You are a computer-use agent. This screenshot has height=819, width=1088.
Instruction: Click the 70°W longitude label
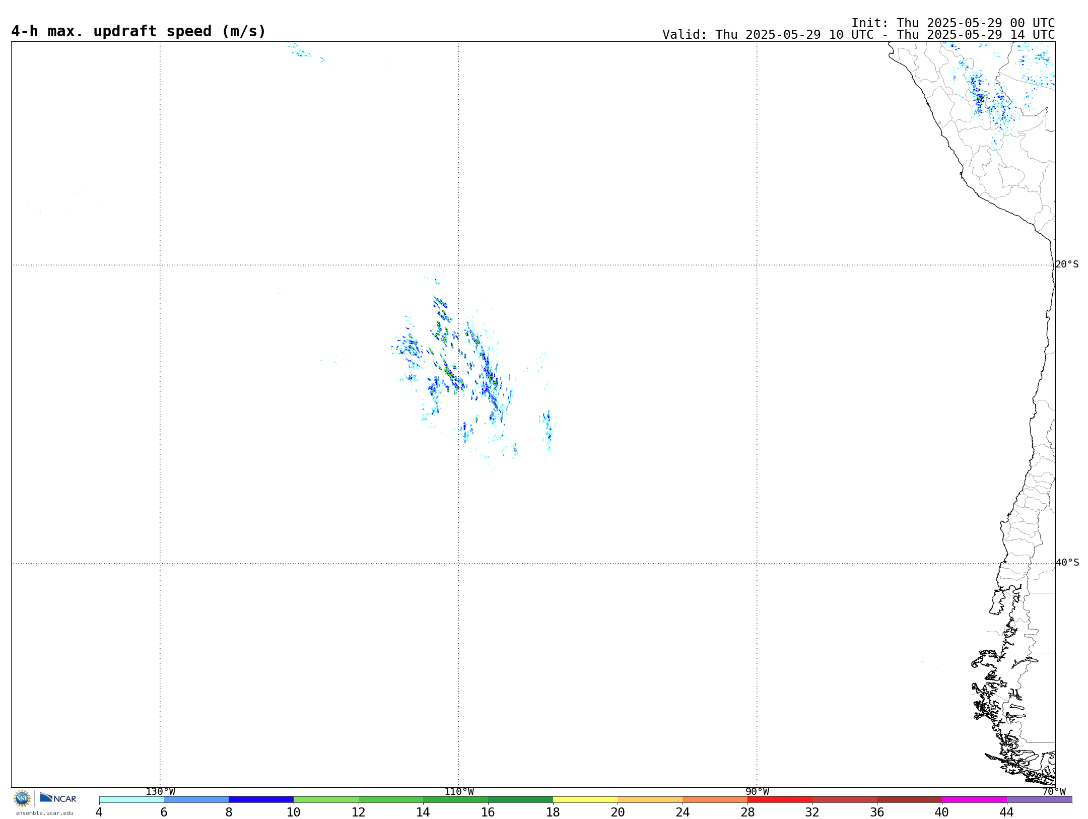pyautogui.click(x=1054, y=791)
